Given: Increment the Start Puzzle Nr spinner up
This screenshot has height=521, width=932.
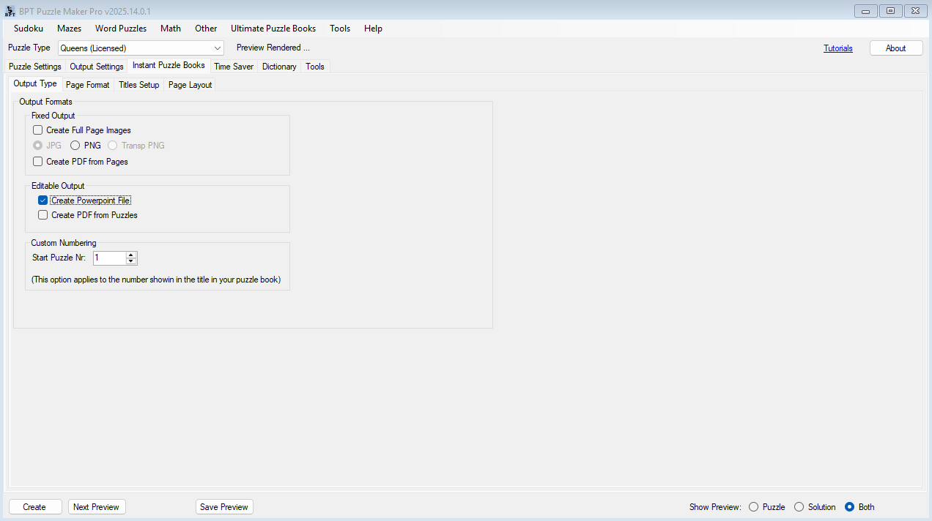Looking at the screenshot, I should tap(131, 255).
